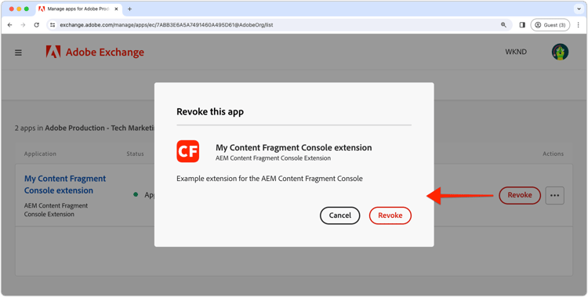Image resolution: width=588 pixels, height=297 pixels.
Task: Click the site information icon in address bar
Action: click(53, 25)
